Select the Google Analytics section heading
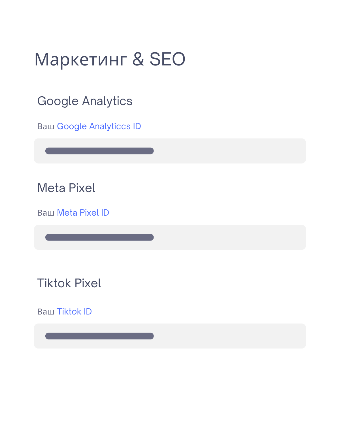This screenshot has width=340, height=425. (x=85, y=101)
